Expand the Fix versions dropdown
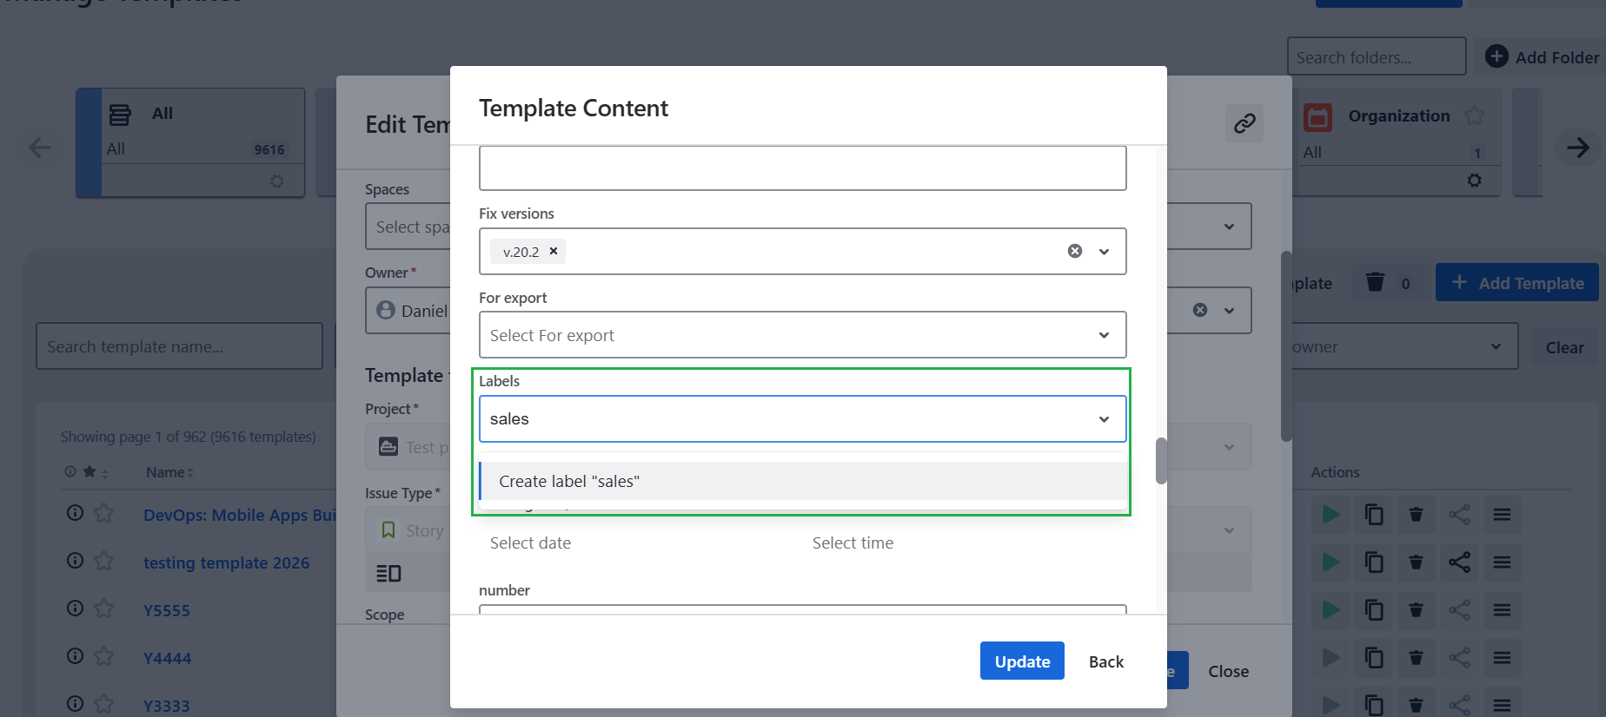Viewport: 1606px width, 717px height. pyautogui.click(x=1104, y=252)
